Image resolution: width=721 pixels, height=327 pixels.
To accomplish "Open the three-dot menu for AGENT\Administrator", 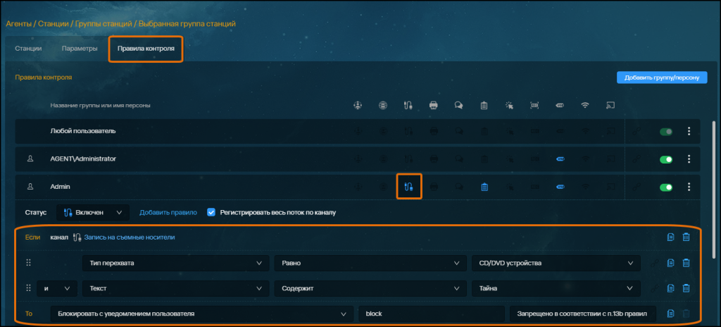I will click(689, 159).
